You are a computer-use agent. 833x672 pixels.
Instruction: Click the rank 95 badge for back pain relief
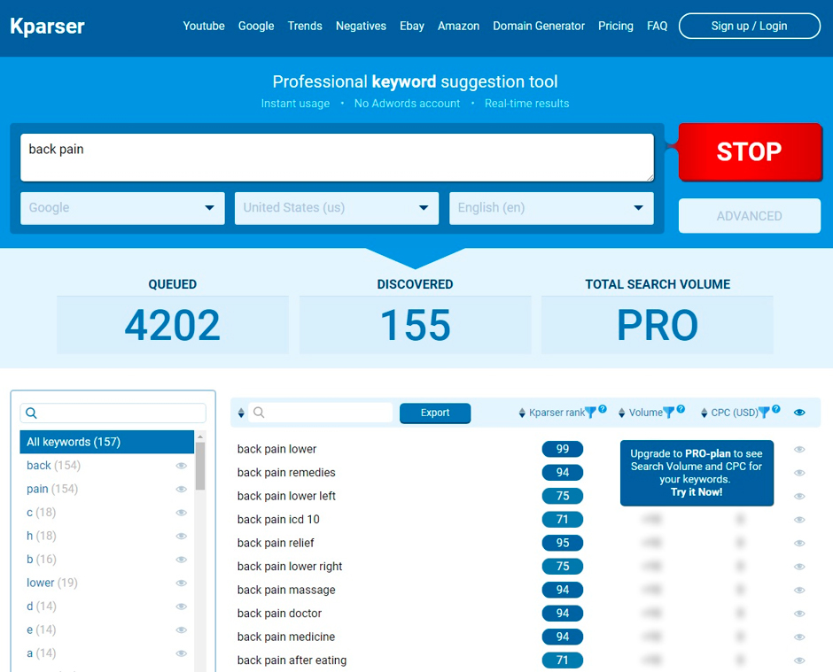tap(563, 543)
